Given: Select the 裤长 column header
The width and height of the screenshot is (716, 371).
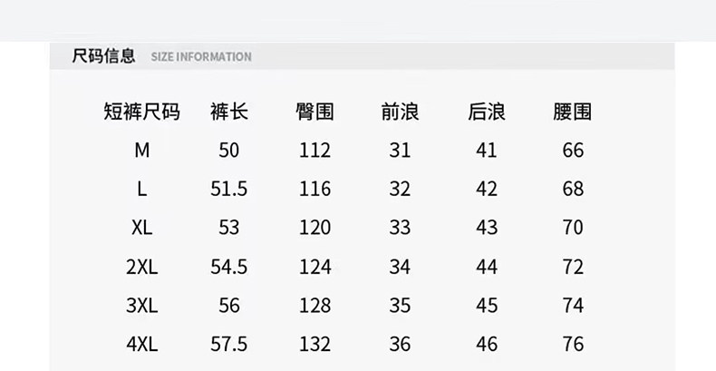Looking at the screenshot, I should coord(228,112).
